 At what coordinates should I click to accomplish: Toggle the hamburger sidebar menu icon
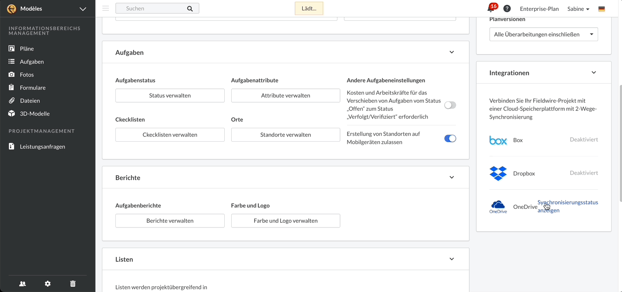(105, 8)
